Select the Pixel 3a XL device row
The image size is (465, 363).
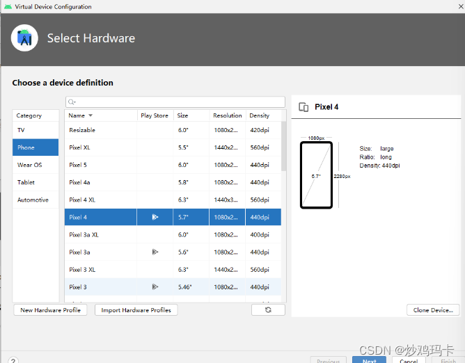(173, 234)
